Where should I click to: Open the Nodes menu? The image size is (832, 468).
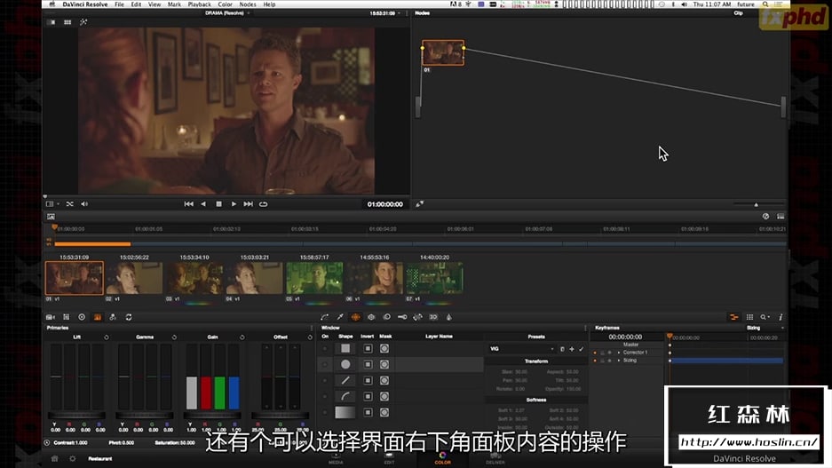[x=248, y=4]
